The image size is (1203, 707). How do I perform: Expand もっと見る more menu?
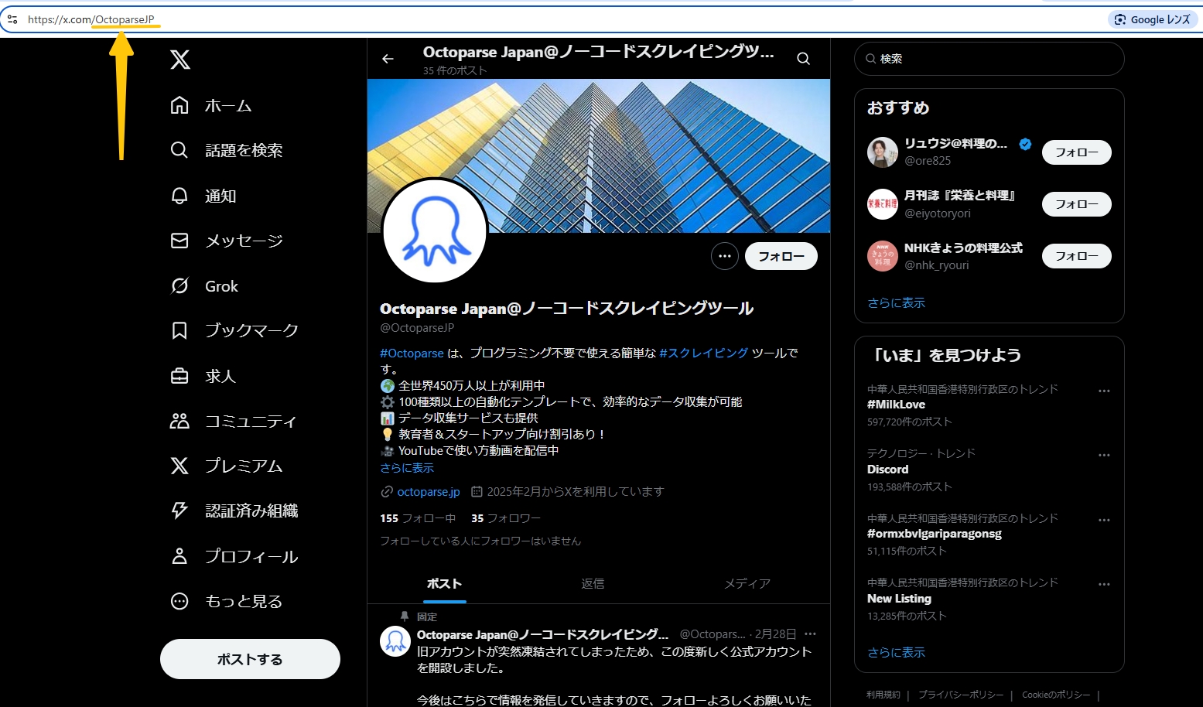tap(227, 601)
